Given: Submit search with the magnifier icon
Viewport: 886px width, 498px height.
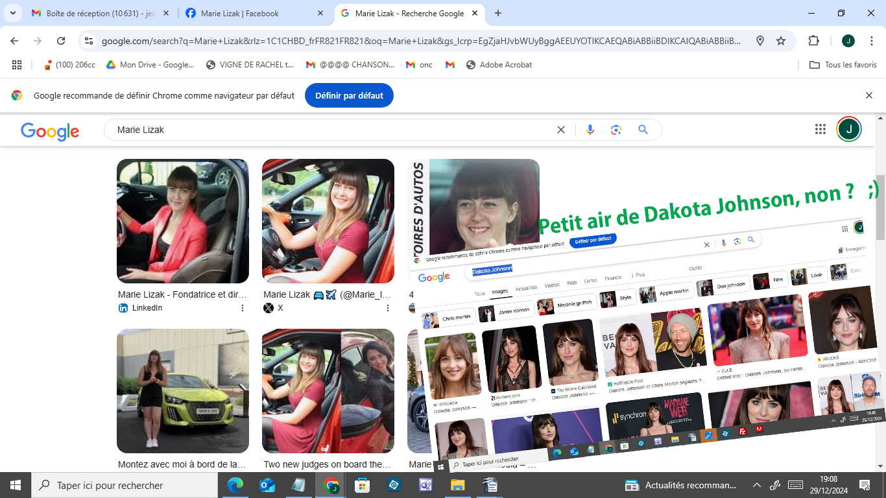Looking at the screenshot, I should click(x=643, y=130).
